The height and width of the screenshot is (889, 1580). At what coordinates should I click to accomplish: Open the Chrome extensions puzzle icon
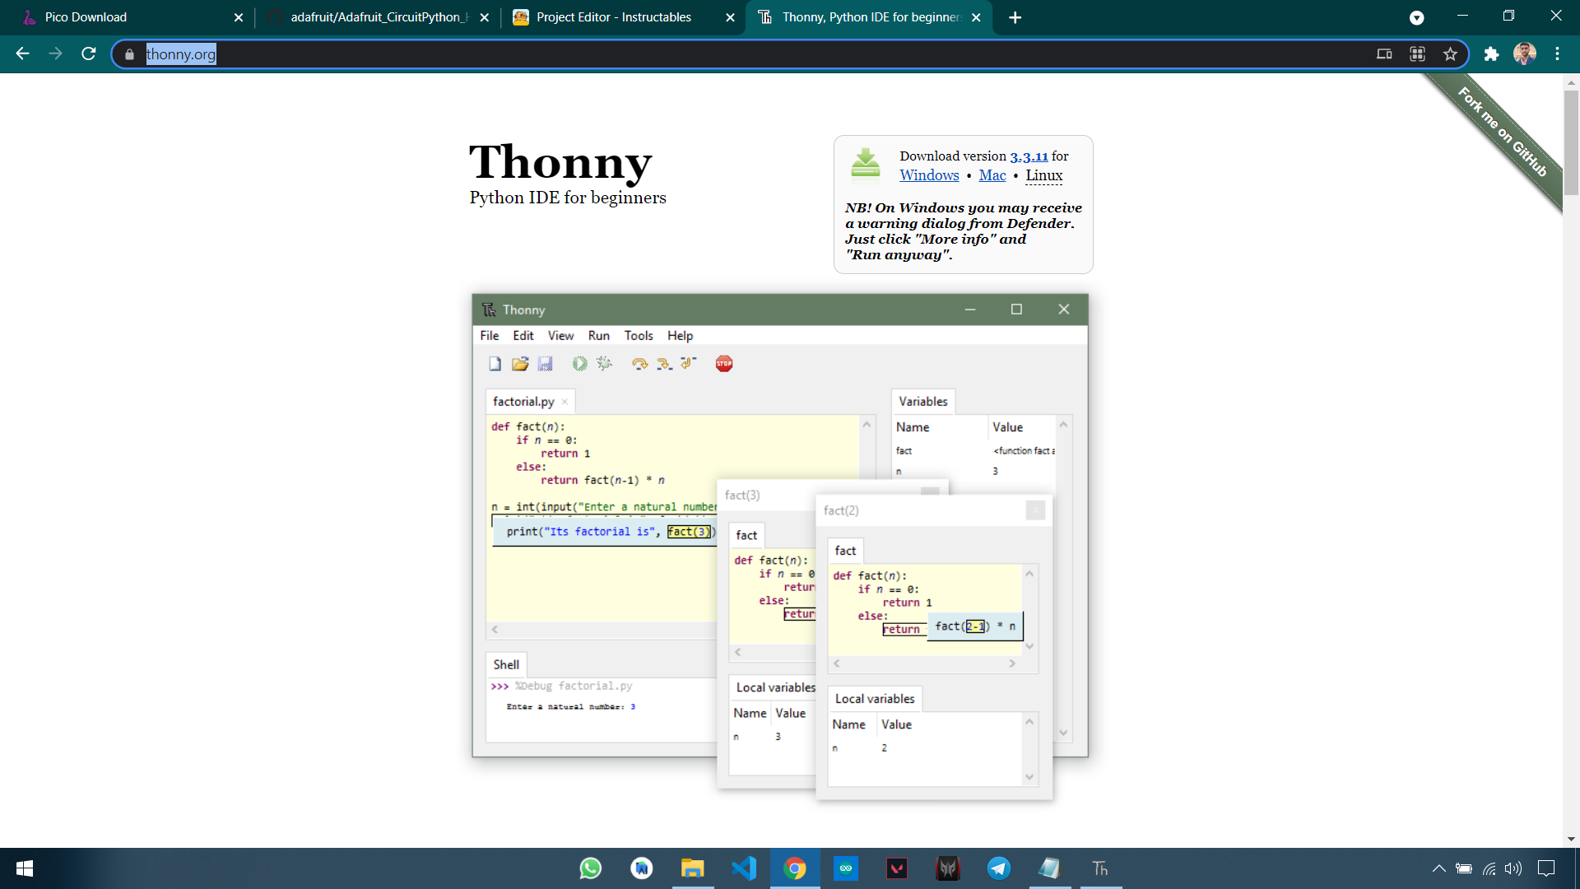[1491, 54]
